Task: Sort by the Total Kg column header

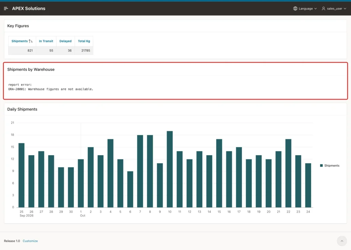Action: point(84,41)
